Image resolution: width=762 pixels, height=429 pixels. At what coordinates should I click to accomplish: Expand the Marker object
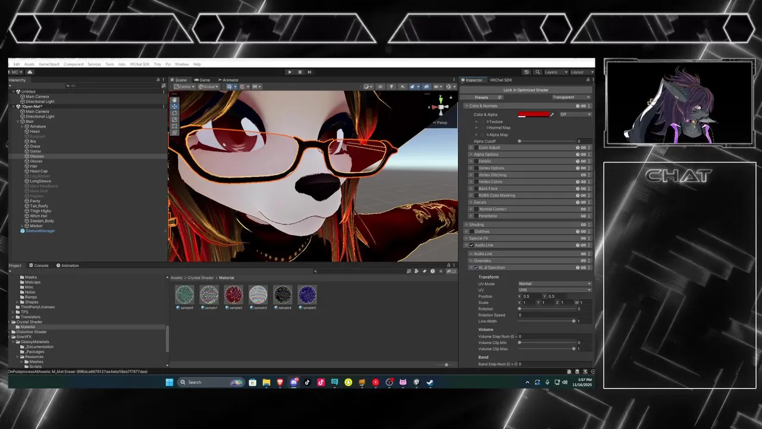[22, 226]
